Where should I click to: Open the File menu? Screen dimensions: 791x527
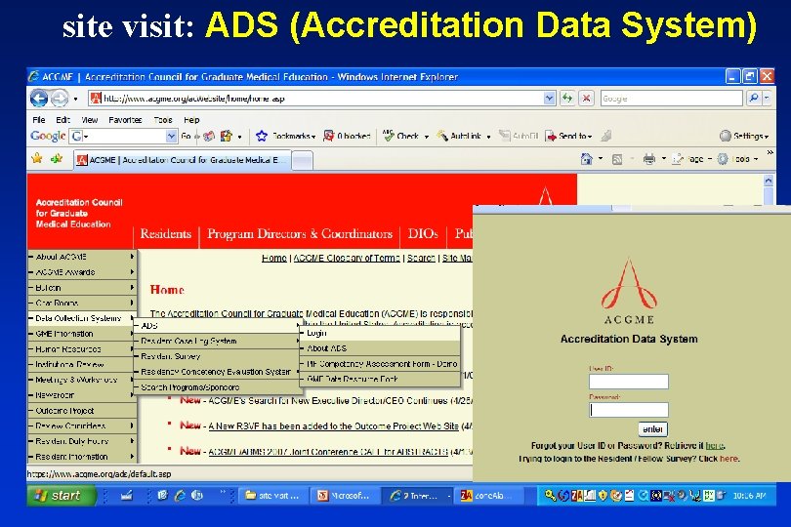[38, 119]
